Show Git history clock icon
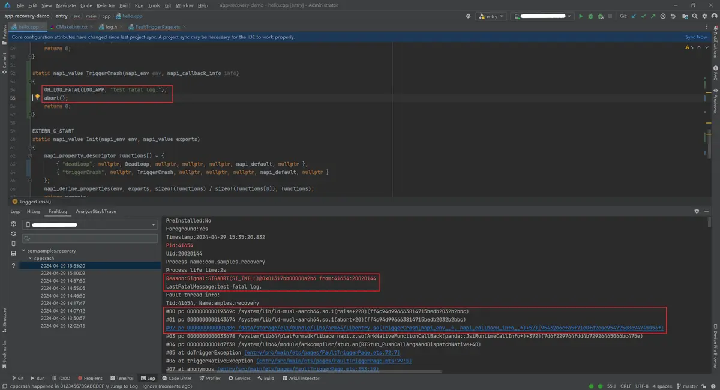Image resolution: width=720 pixels, height=390 pixels. (x=663, y=16)
